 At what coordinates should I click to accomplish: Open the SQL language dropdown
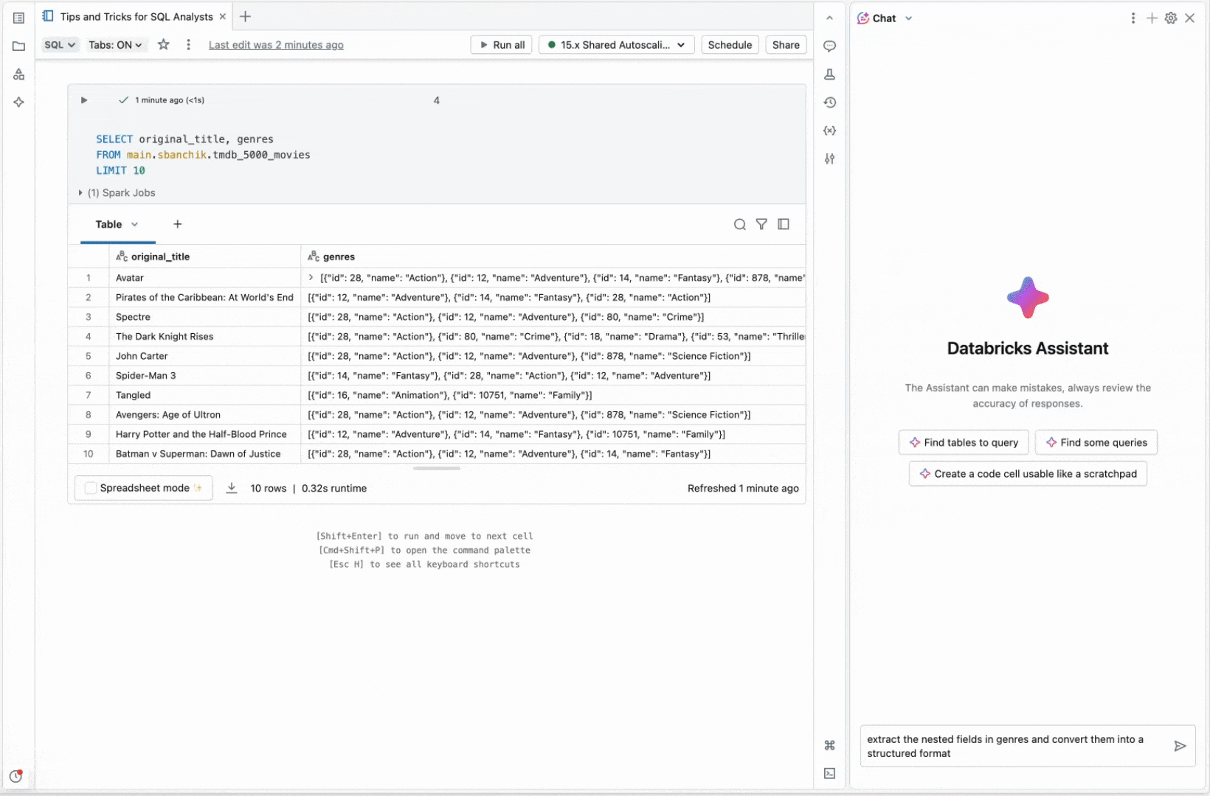tap(60, 44)
